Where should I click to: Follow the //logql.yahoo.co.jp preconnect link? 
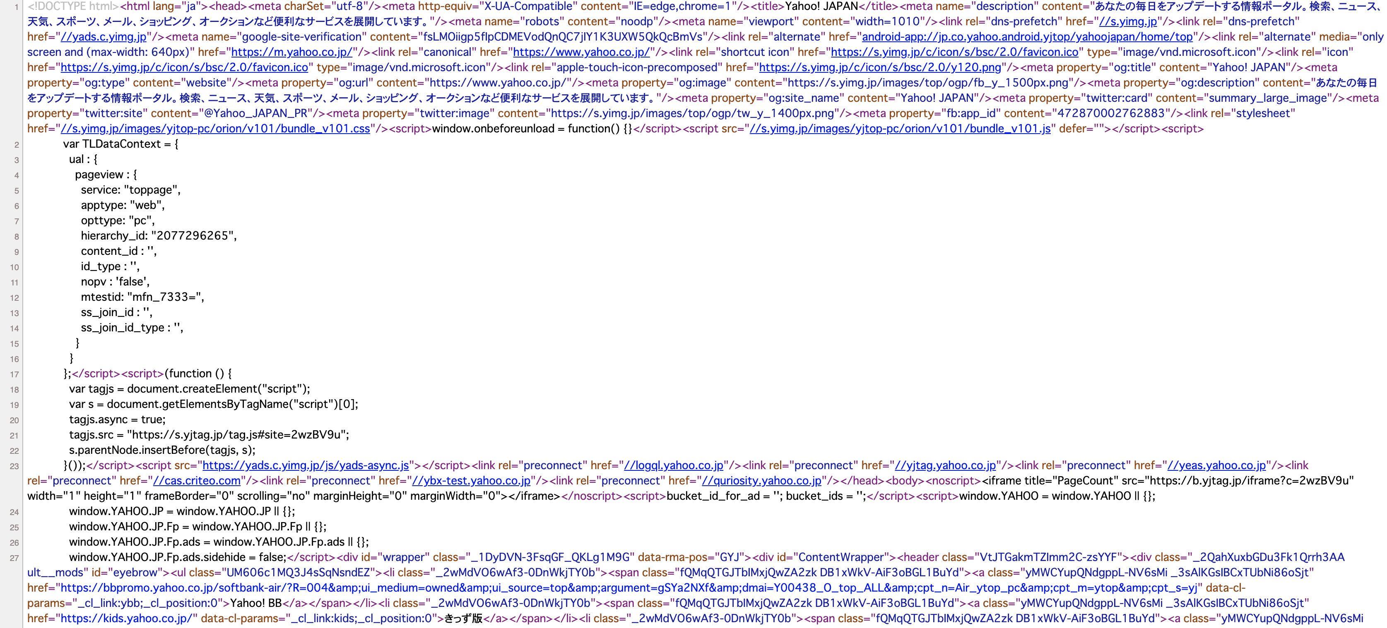pyautogui.click(x=674, y=465)
